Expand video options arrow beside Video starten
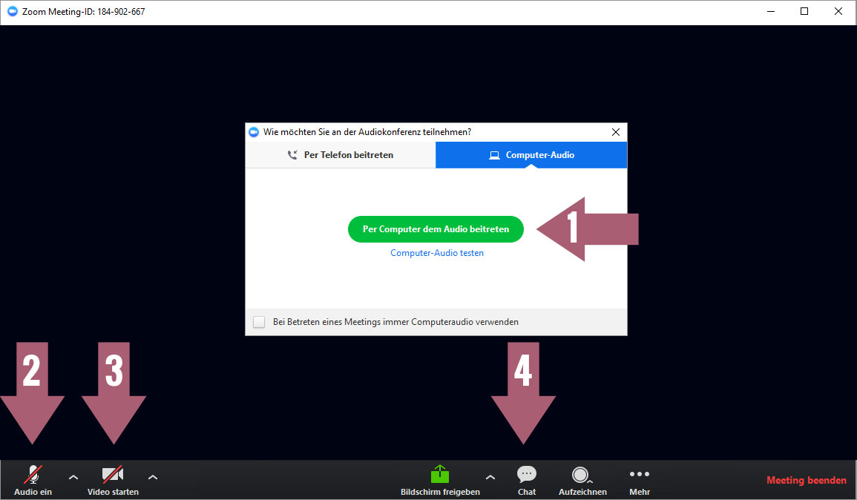 pos(153,477)
